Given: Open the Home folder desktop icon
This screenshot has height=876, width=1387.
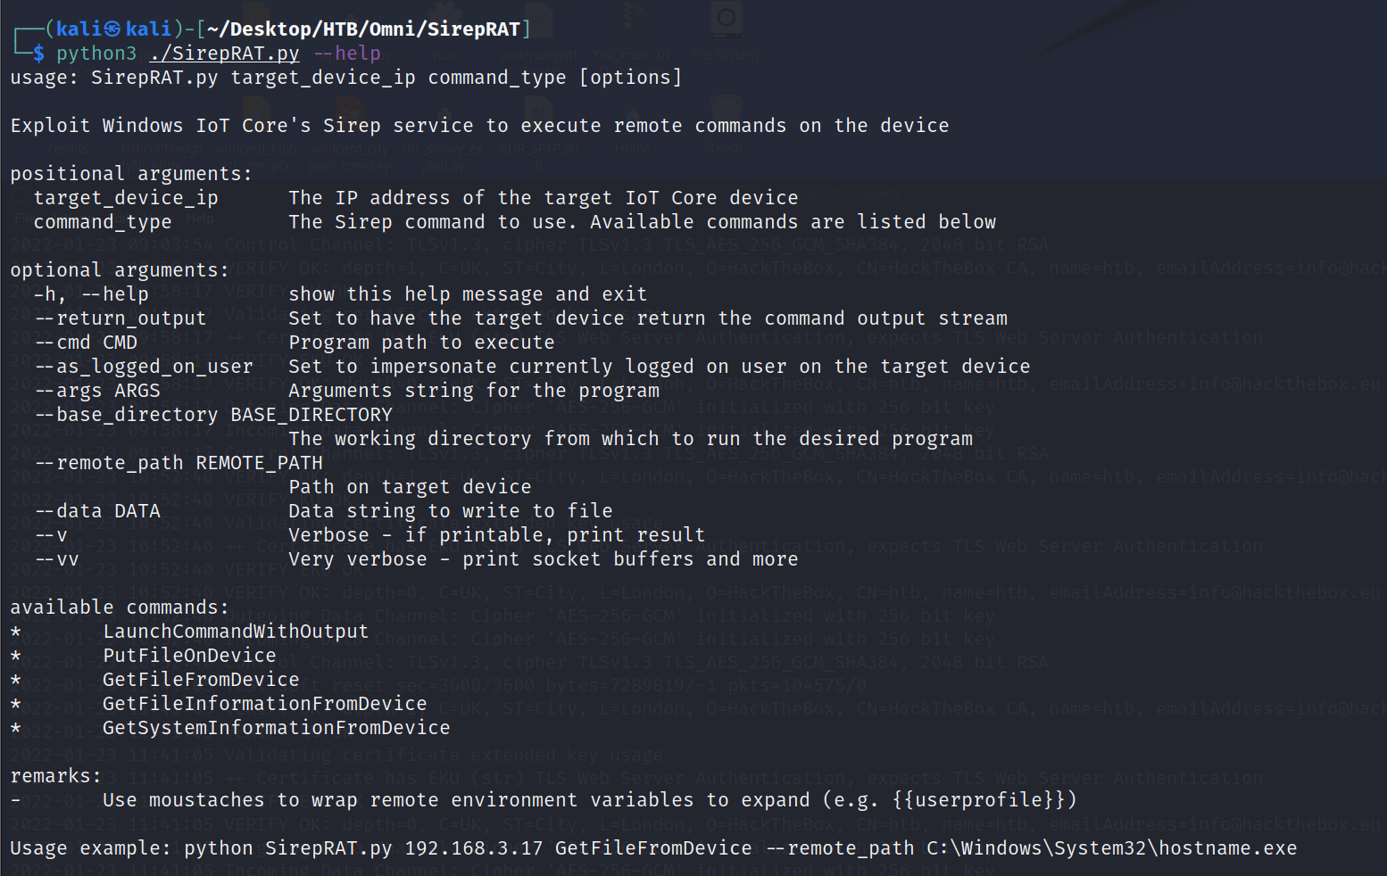Looking at the screenshot, I should (632, 125).
